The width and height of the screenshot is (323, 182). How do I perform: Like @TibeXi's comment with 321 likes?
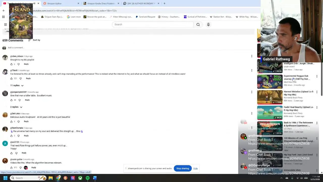click(x=11, y=78)
